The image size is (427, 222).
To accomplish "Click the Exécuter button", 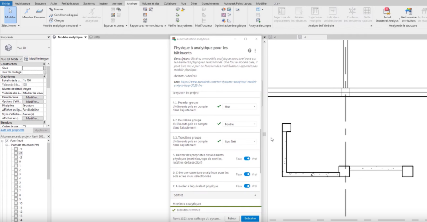I will point(250,218).
